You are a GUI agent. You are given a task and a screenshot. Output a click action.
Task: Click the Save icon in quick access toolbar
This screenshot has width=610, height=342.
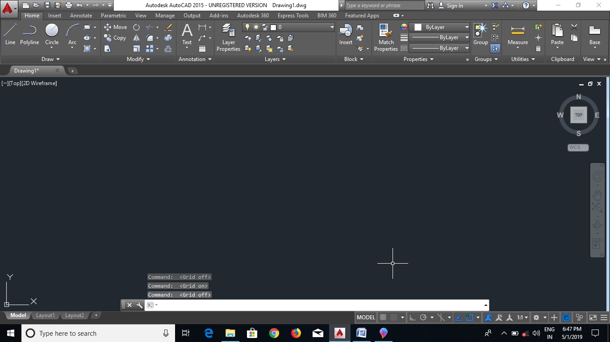pos(47,5)
